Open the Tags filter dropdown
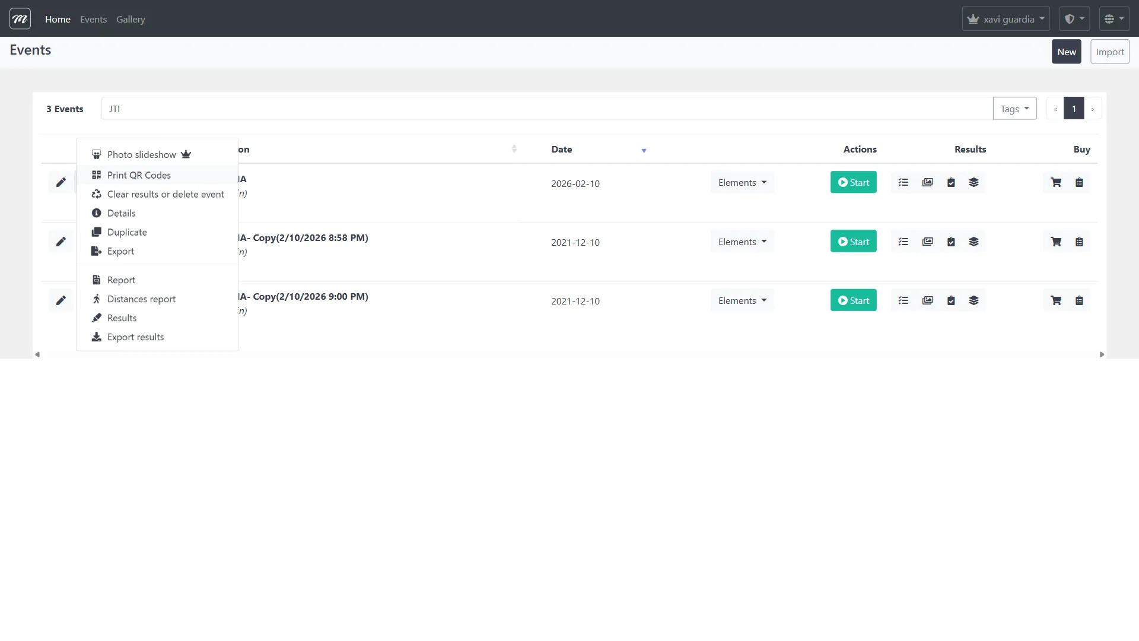The height and width of the screenshot is (641, 1139). 1014,109
